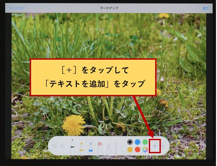Select the black pen tool
The image size is (217, 166).
72,147
